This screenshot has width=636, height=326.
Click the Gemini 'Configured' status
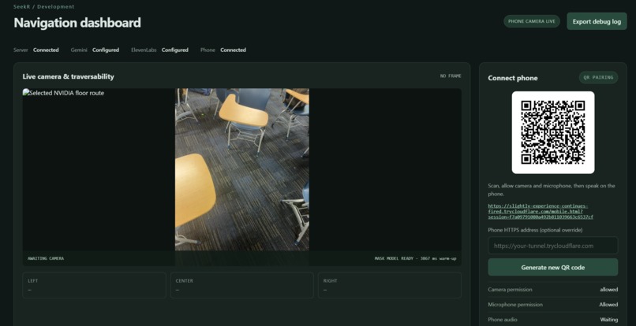106,50
